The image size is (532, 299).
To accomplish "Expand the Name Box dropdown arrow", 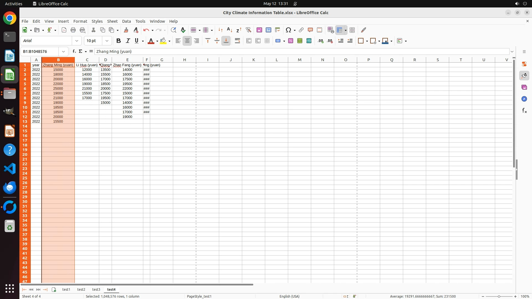I will 63,51.
